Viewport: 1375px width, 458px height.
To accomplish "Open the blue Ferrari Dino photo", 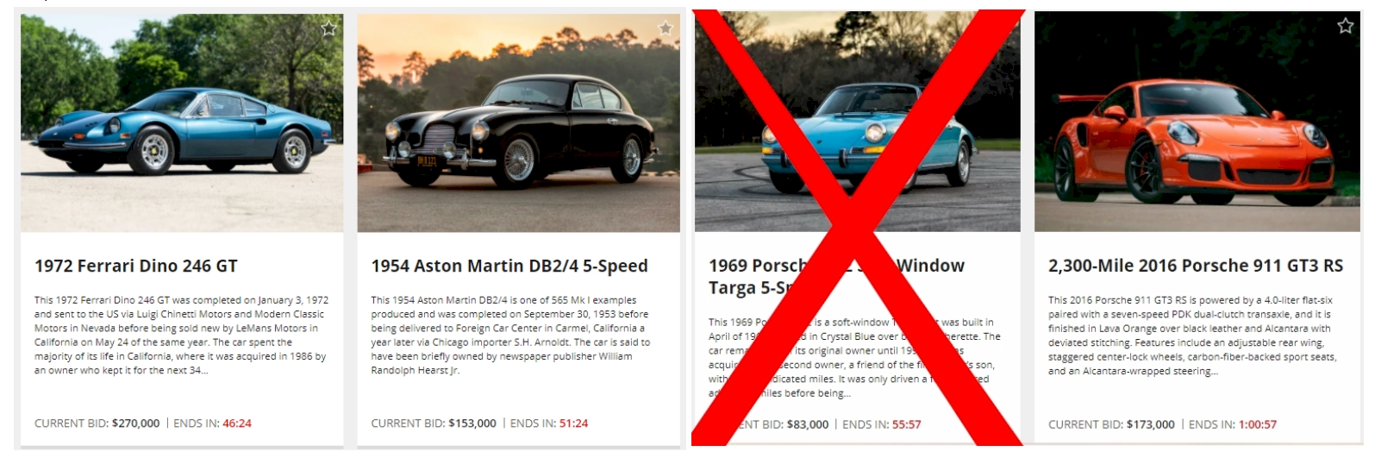I will tap(182, 122).
